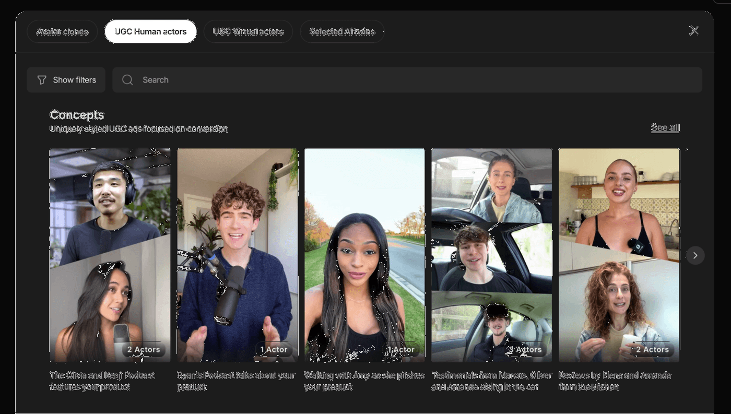Switch to the Avatar clones tab
731x414 pixels.
(62, 32)
